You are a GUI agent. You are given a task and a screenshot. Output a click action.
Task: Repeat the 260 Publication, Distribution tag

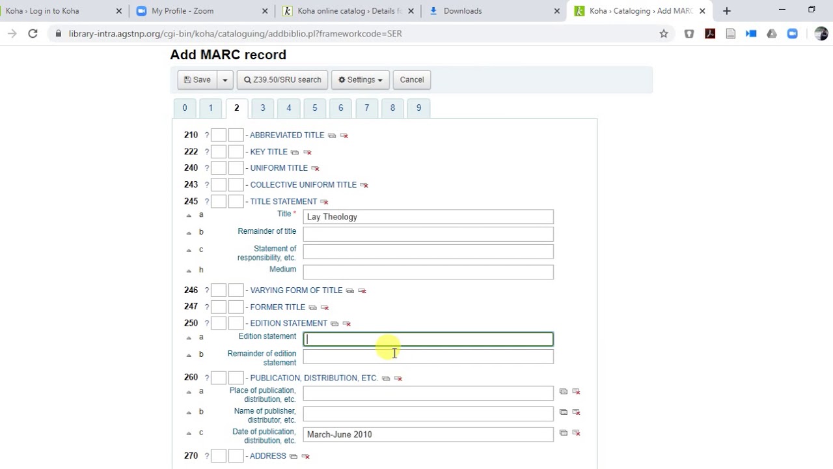[386, 378]
